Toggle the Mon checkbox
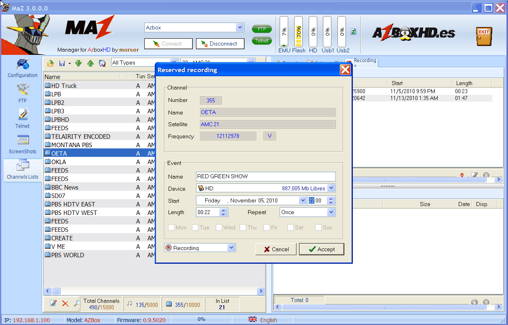 171,227
